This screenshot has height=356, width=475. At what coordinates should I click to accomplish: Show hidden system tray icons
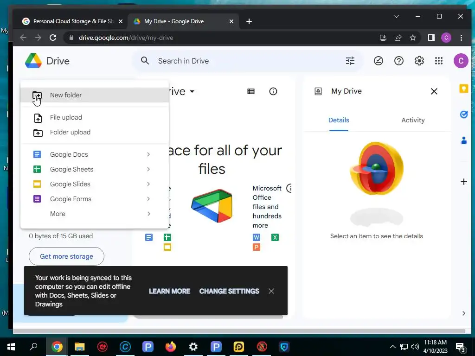(x=392, y=347)
